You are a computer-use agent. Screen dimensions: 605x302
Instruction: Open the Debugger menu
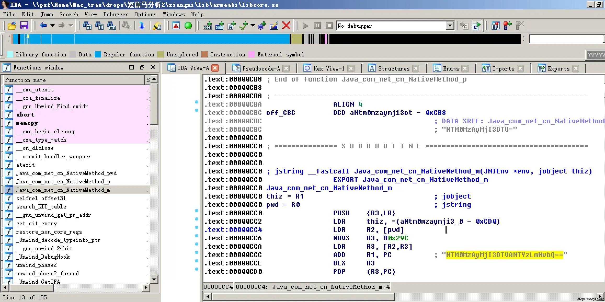tap(116, 14)
